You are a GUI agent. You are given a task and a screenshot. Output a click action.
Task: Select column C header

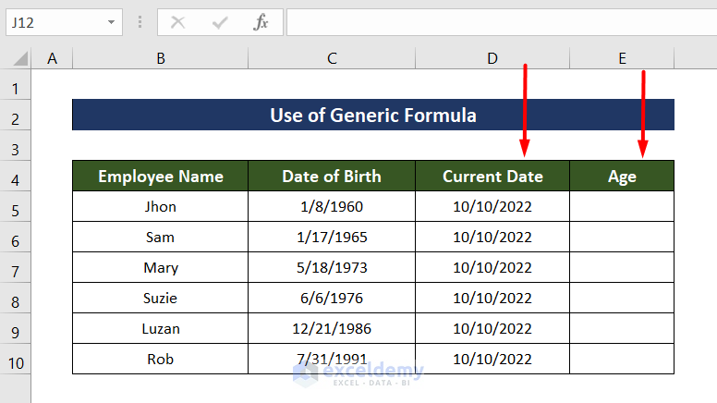[332, 58]
